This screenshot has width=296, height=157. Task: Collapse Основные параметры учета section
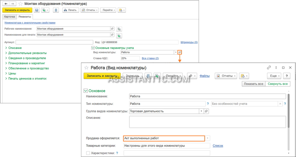tap(93, 48)
